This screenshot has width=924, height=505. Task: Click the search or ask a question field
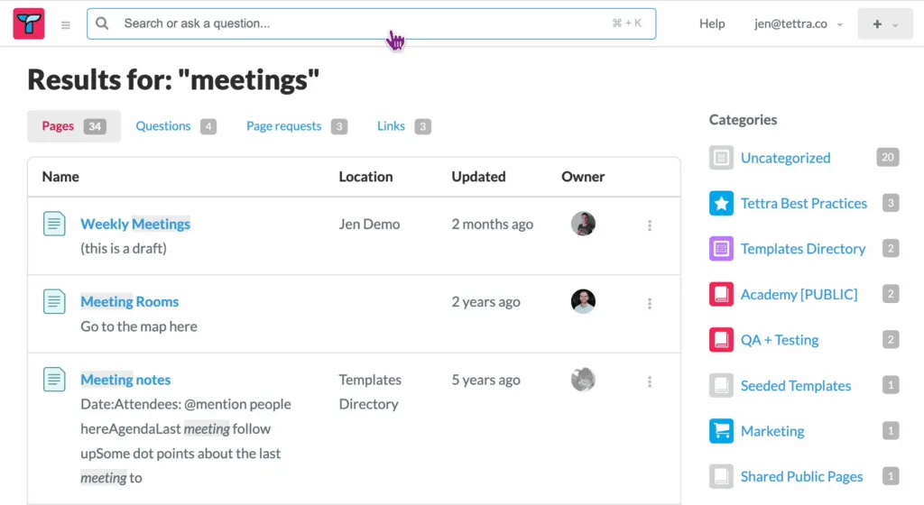coord(371,23)
